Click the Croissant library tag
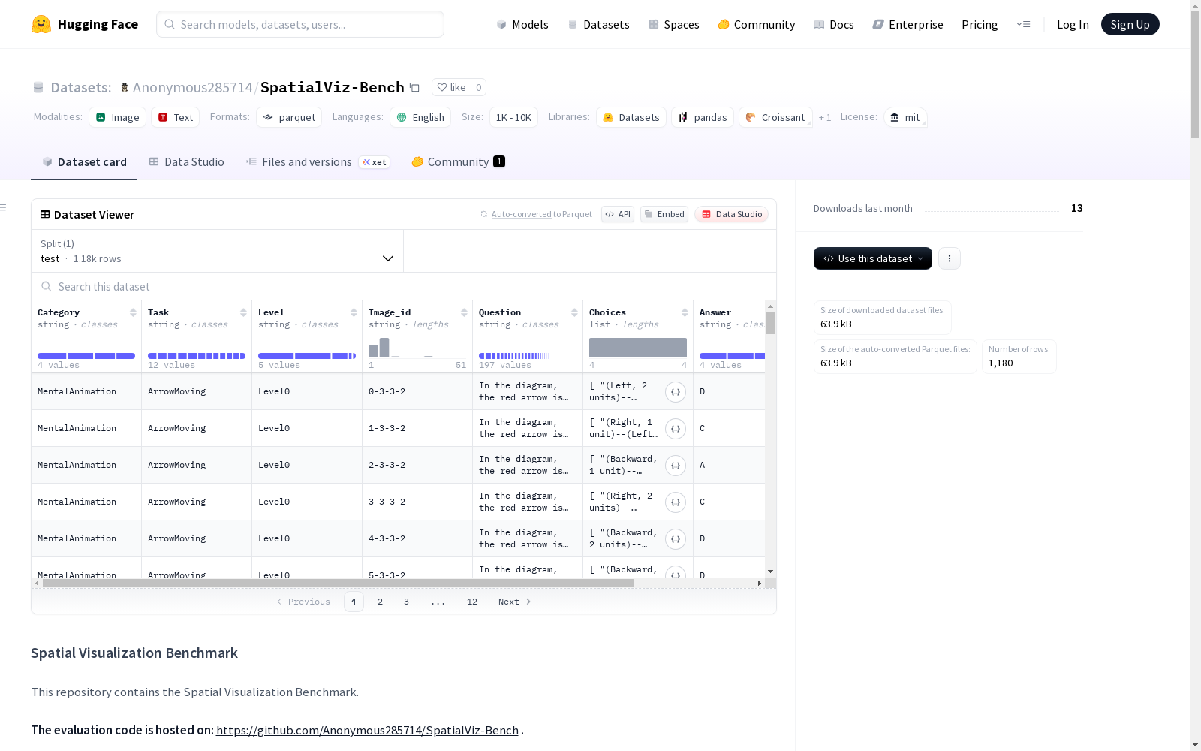1201x751 pixels. pos(775,117)
